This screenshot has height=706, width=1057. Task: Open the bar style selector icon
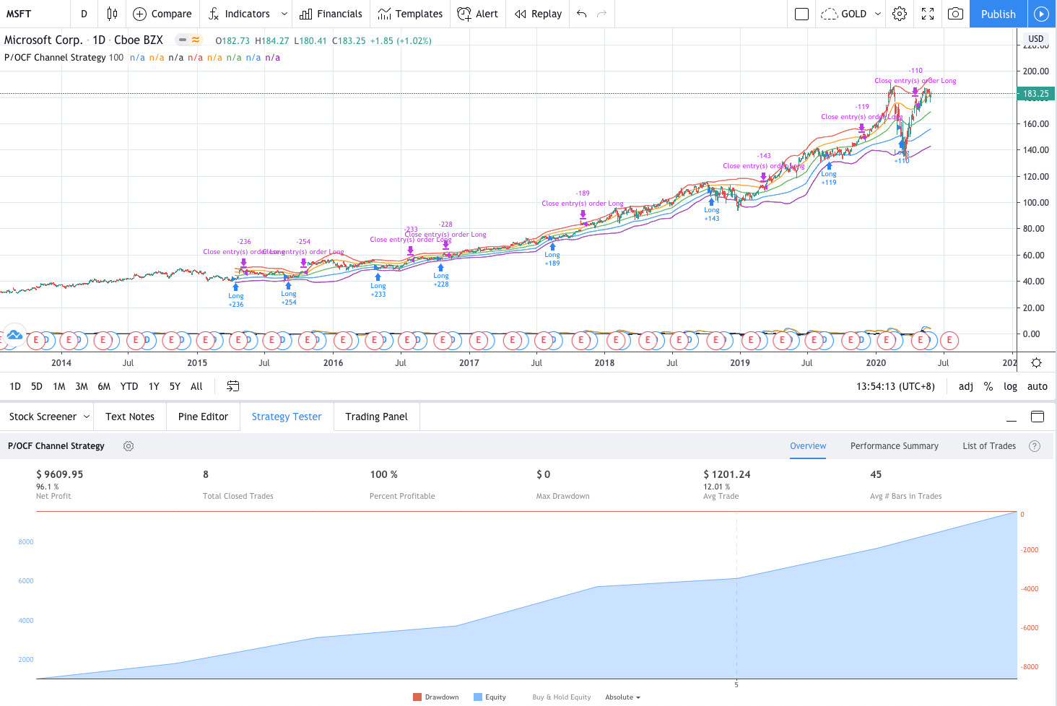point(111,14)
